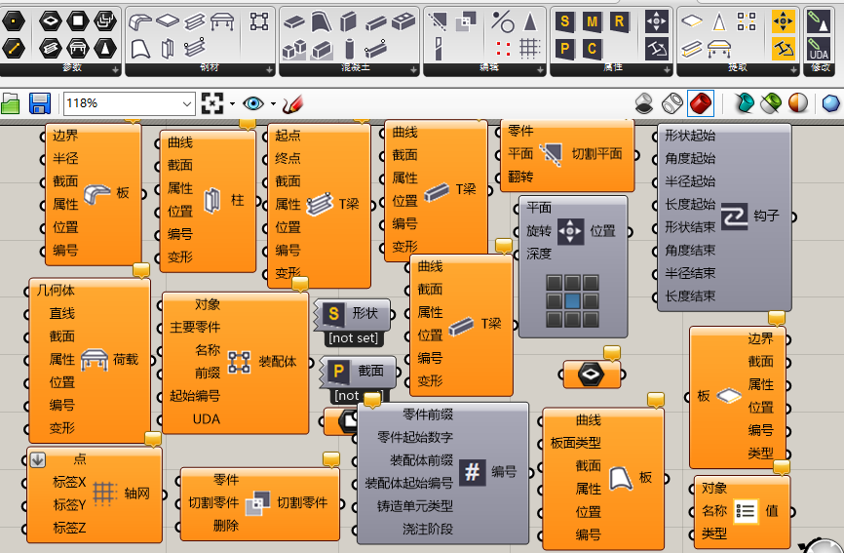
Task: Select the 铸造单元类型 input label
Action: [x=414, y=506]
